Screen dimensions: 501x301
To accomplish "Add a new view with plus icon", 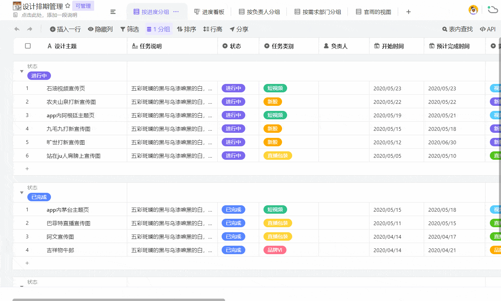I will tap(408, 12).
